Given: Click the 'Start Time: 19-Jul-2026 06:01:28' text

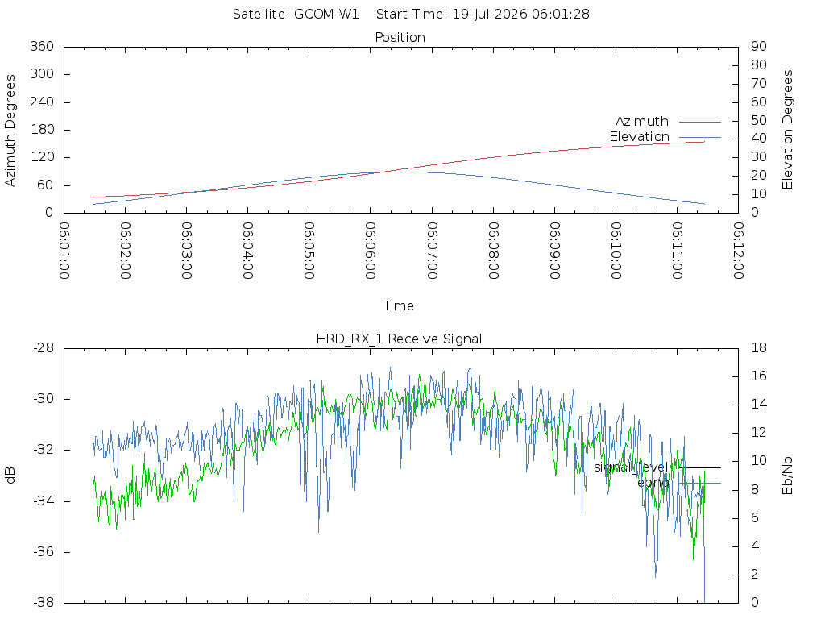Looking at the screenshot, I should pos(483,15).
